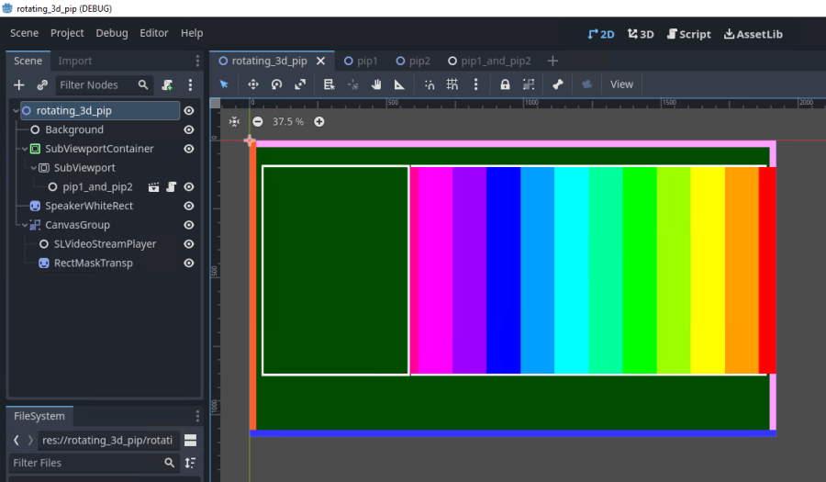Toggle grid snapping in the toolbar

452,84
